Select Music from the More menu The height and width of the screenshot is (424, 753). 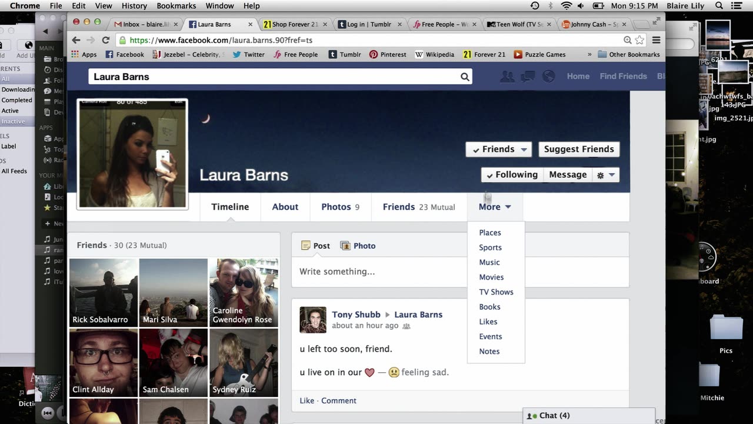pos(489,262)
